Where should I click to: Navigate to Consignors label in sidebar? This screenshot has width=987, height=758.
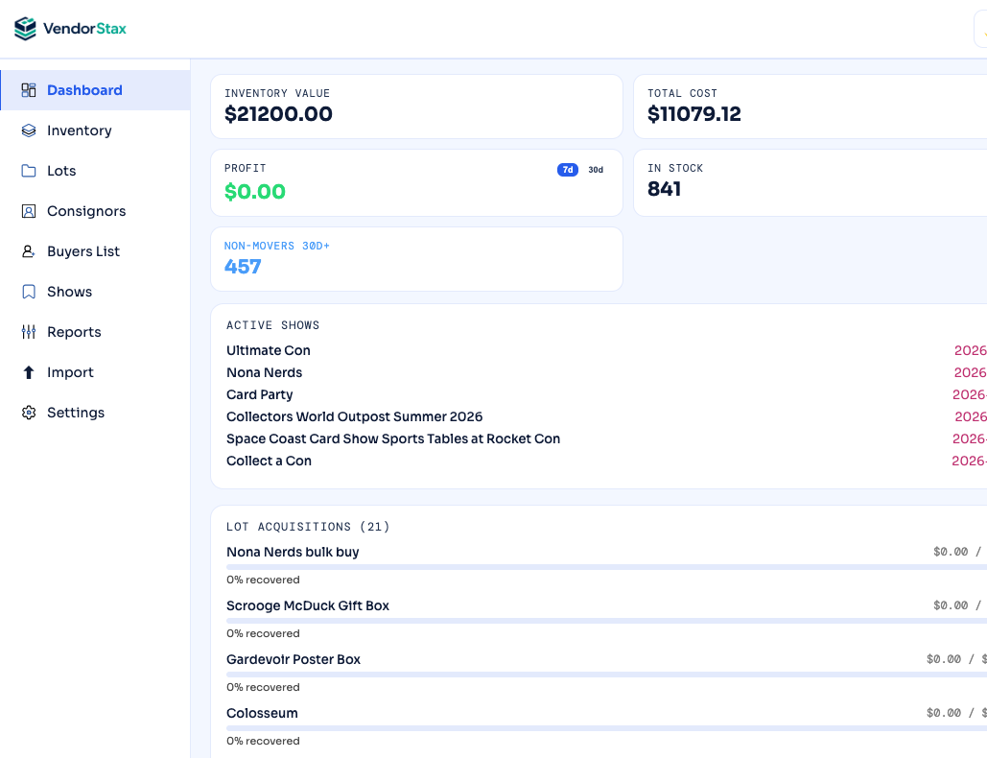[x=86, y=211]
